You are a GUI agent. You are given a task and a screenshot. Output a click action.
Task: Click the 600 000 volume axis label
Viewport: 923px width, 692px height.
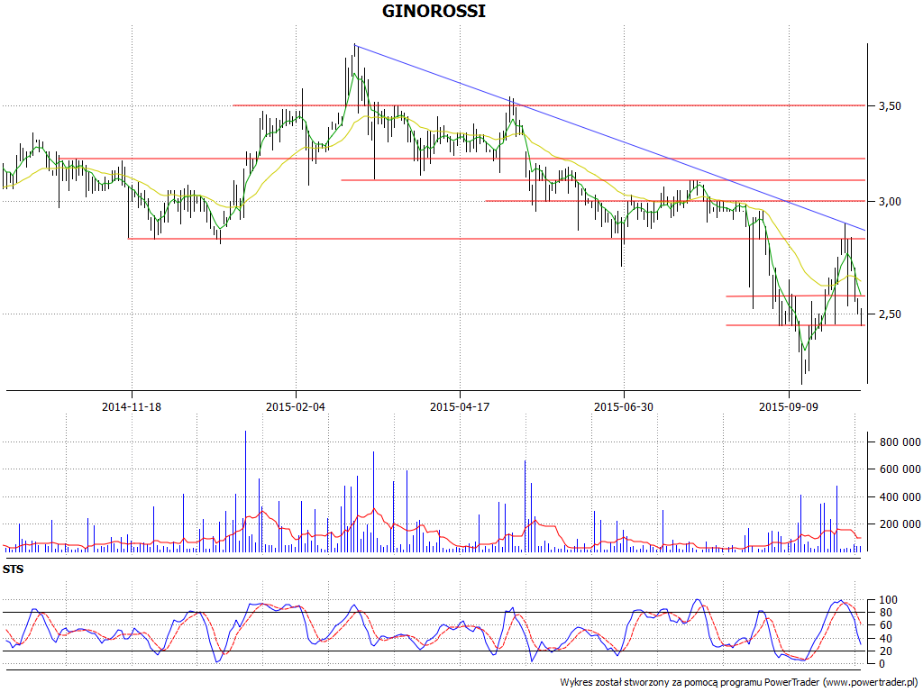pyautogui.click(x=899, y=469)
